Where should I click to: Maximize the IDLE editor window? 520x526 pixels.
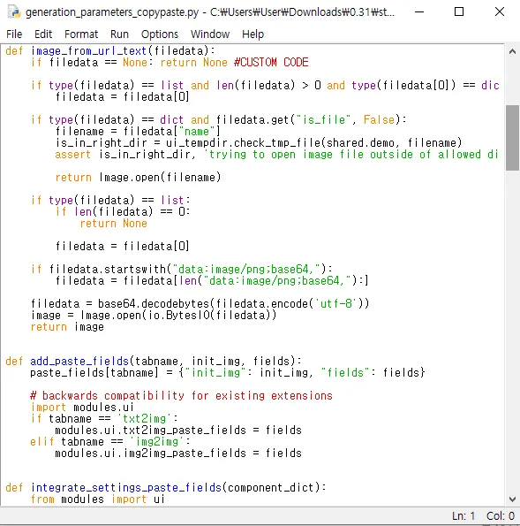[459, 12]
